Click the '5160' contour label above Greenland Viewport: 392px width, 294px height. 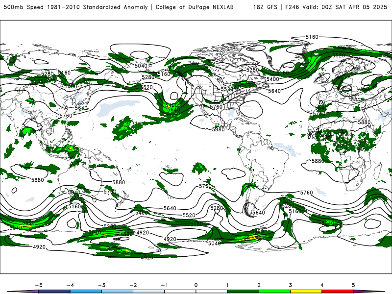(312, 37)
